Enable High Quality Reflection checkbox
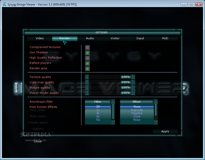205x160 pixels. [x=87, y=58]
